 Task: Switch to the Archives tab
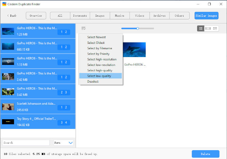(x=159, y=16)
